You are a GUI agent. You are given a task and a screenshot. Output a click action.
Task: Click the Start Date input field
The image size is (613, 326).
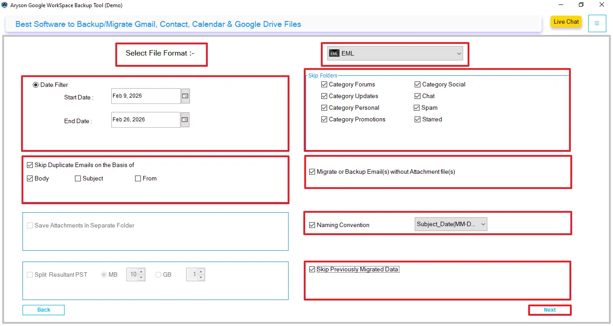pos(145,96)
